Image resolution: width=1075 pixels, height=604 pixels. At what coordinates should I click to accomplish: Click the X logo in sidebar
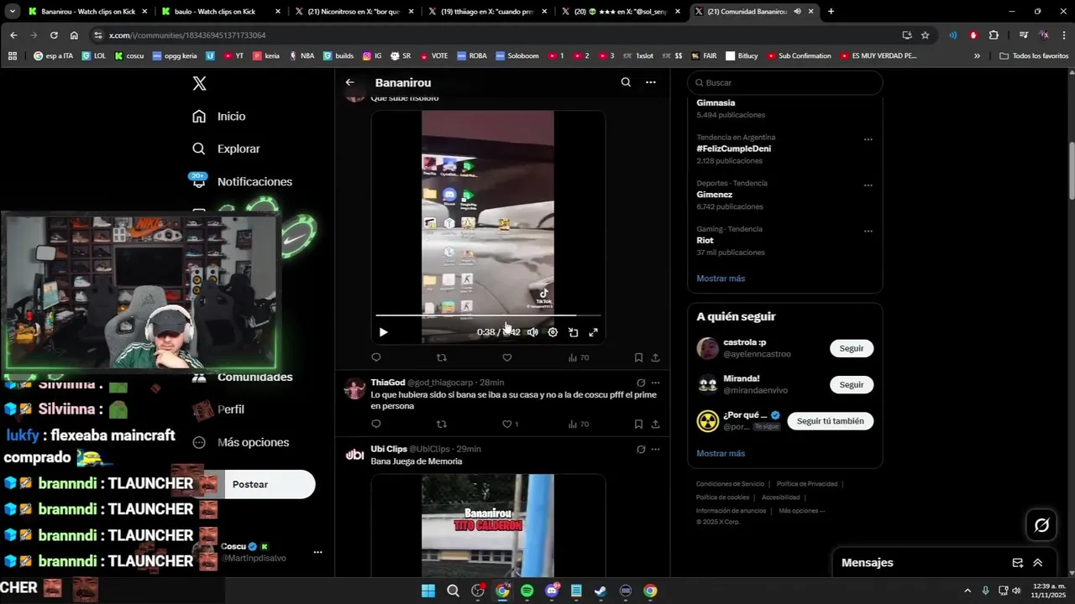click(x=199, y=83)
